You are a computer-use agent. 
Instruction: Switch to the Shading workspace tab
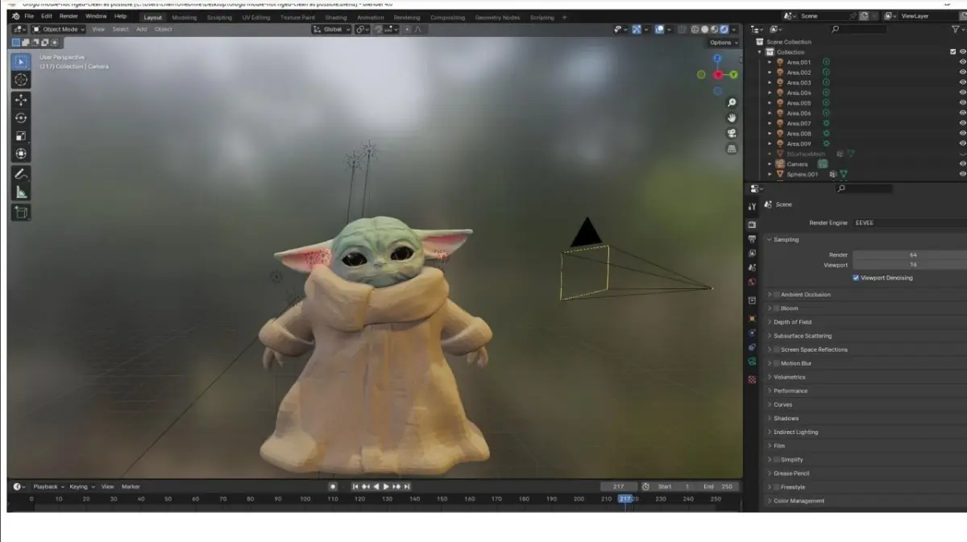[x=335, y=17]
